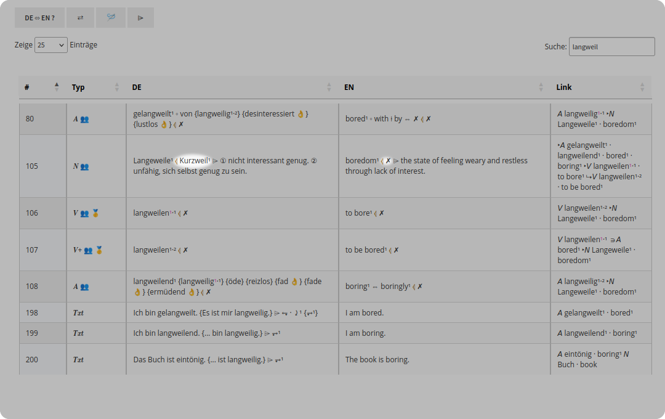Screen dimensions: 665x419
Task: Click the highlighted word Kurzweil
Action: tap(195, 160)
